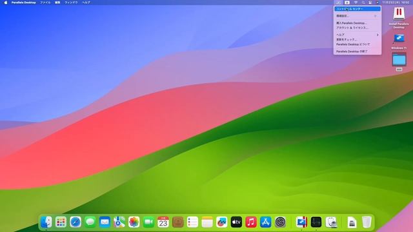
Task: Select Check for Updates menu entry
Action: point(358,39)
